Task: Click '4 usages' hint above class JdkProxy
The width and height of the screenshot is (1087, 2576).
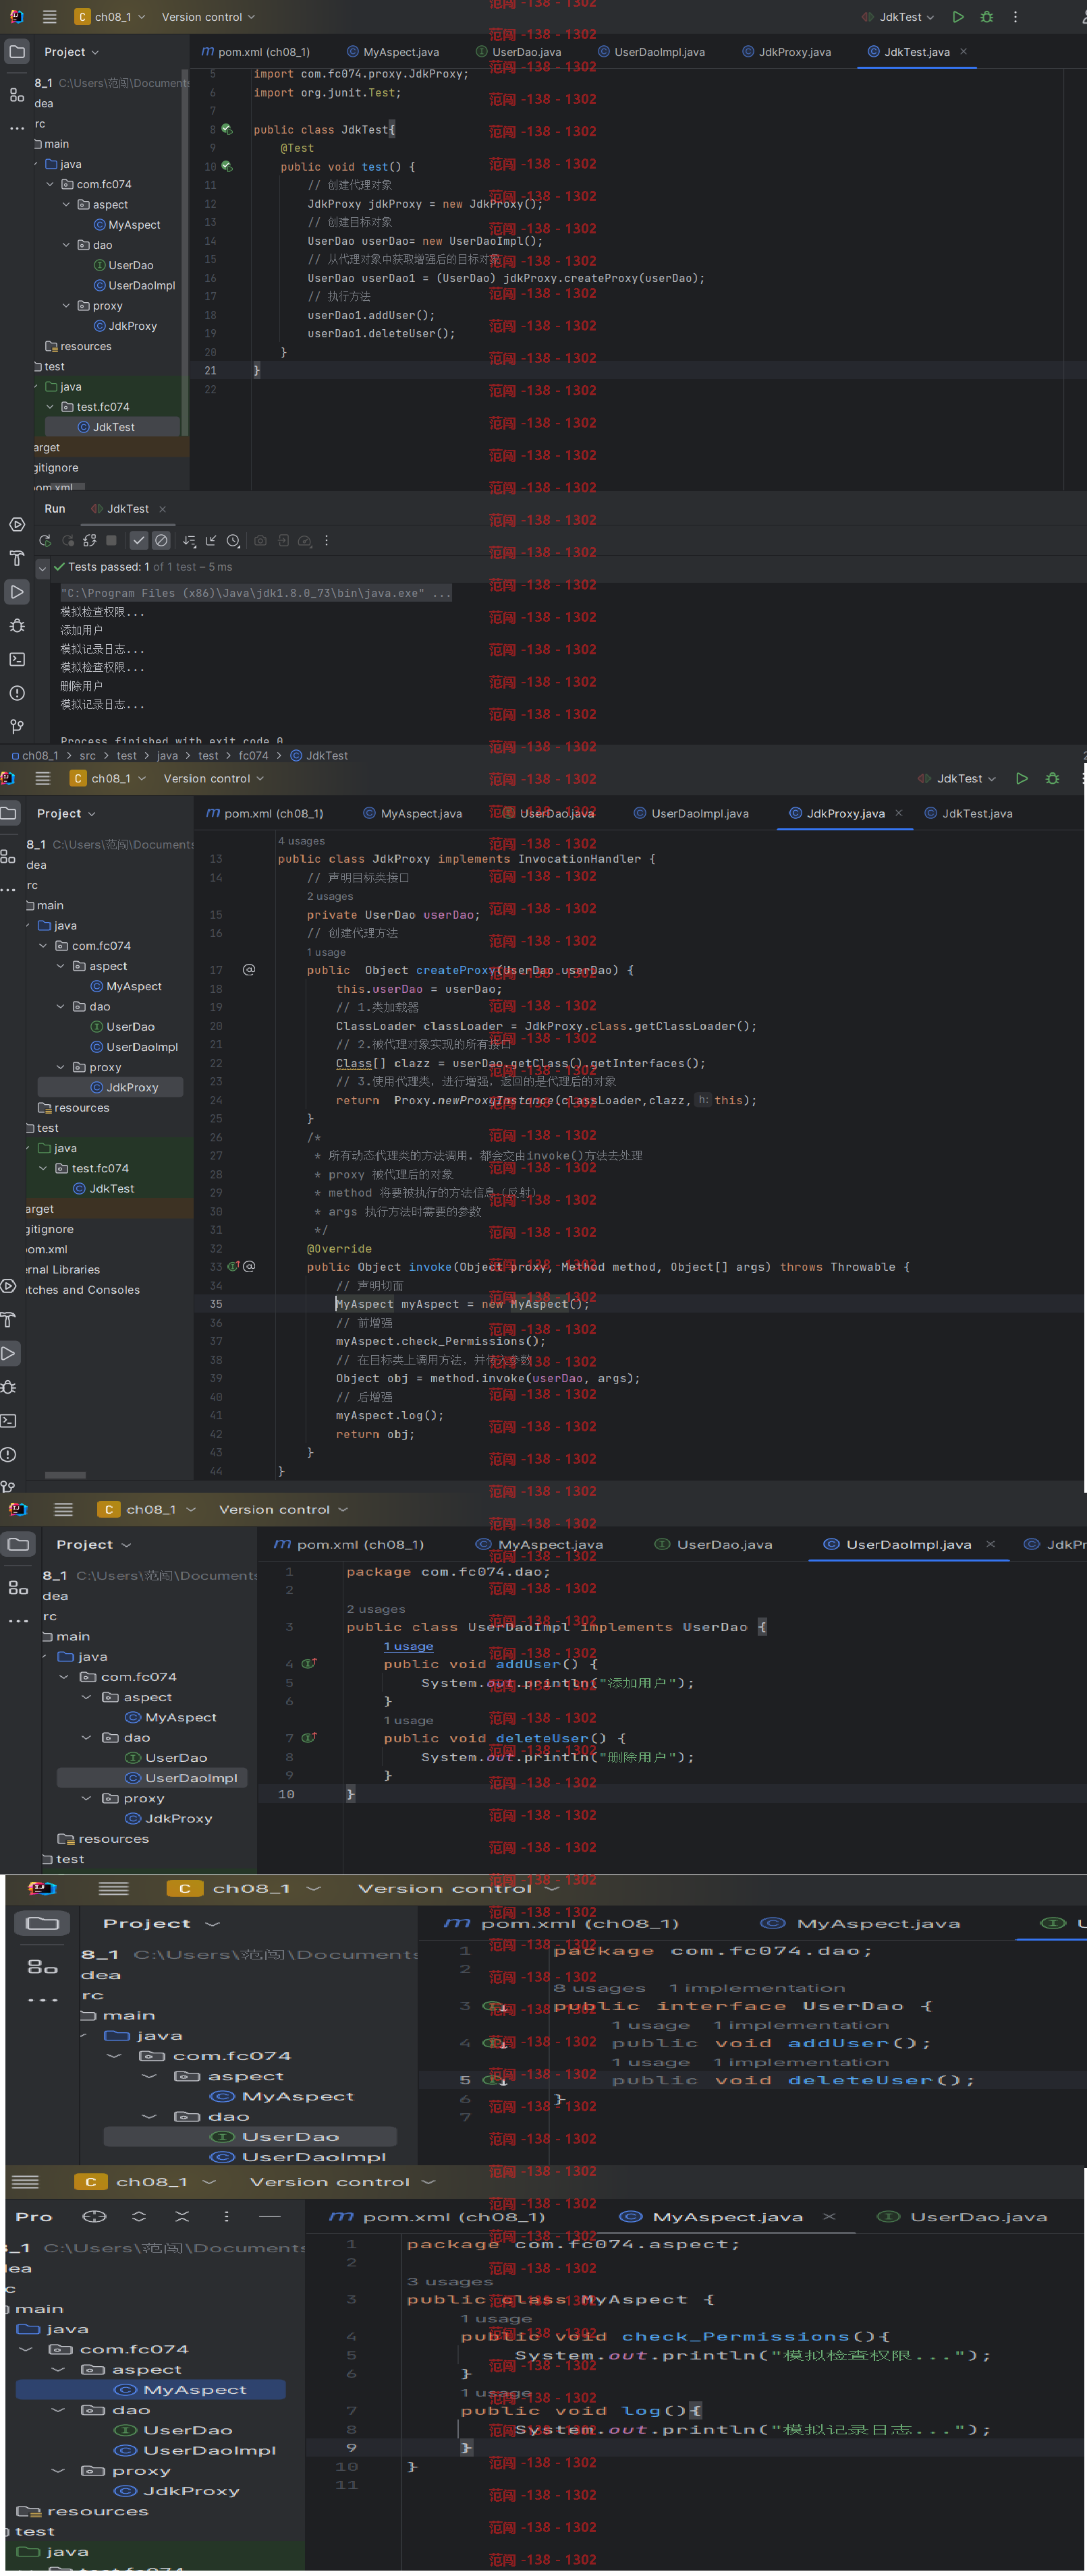Action: 301,841
